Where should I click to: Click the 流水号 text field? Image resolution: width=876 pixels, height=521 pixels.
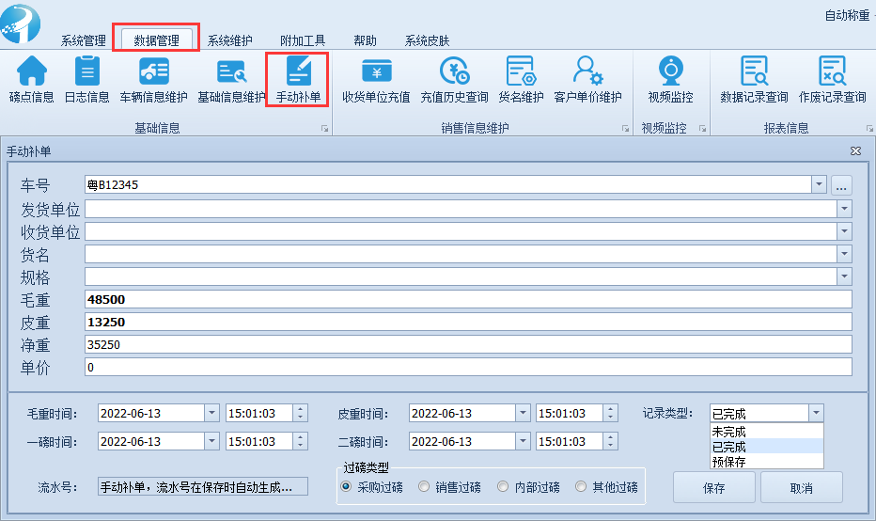(x=203, y=486)
